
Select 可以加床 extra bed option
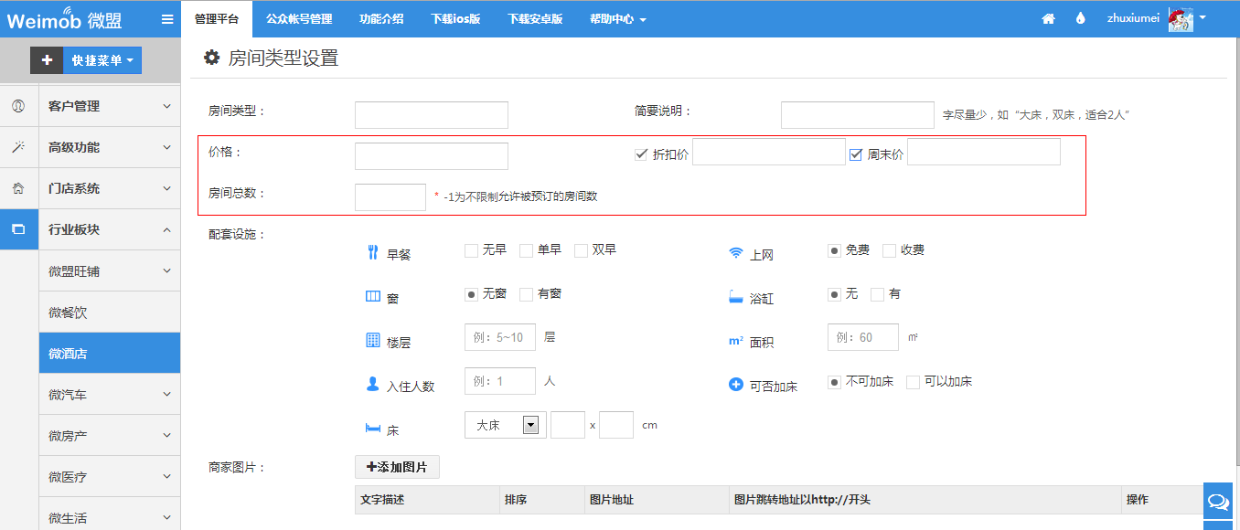click(x=913, y=382)
